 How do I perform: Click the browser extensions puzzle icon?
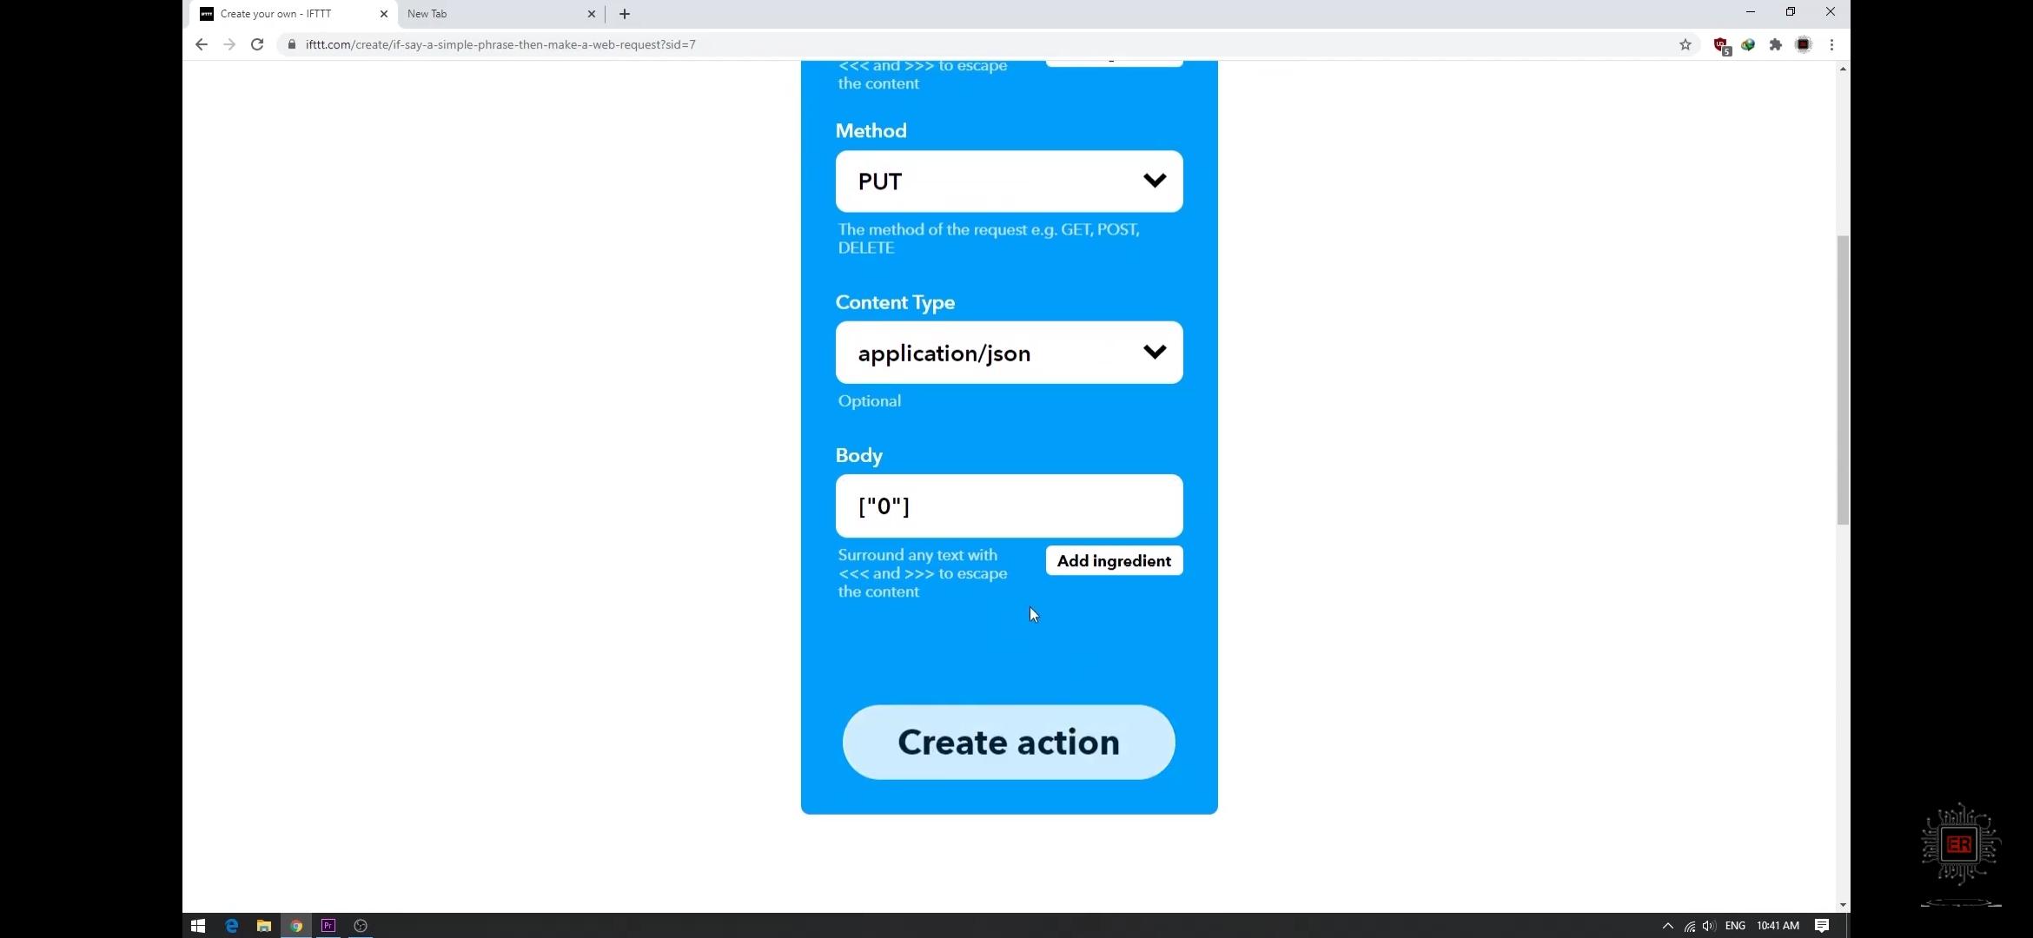tap(1777, 44)
